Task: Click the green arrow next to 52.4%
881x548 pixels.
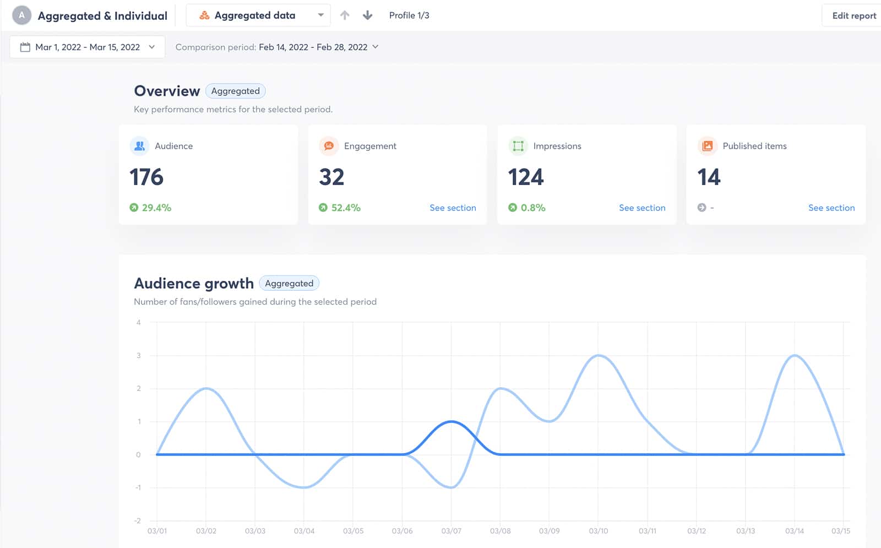Action: click(x=324, y=208)
